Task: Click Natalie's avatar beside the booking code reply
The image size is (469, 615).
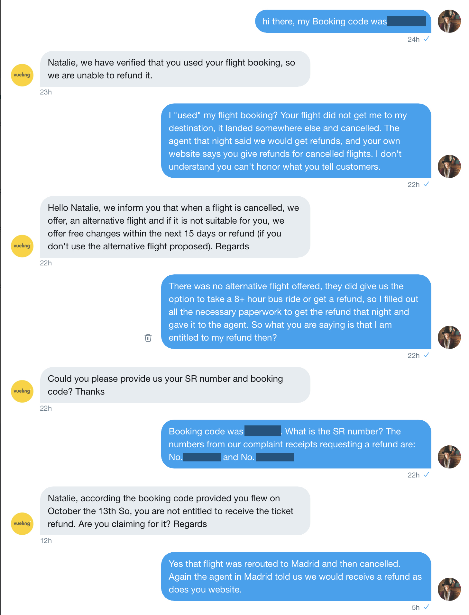Action: point(449,456)
